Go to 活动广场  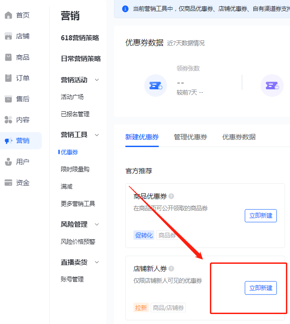(x=72, y=97)
